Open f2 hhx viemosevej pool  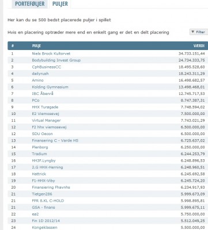pos(49,127)
